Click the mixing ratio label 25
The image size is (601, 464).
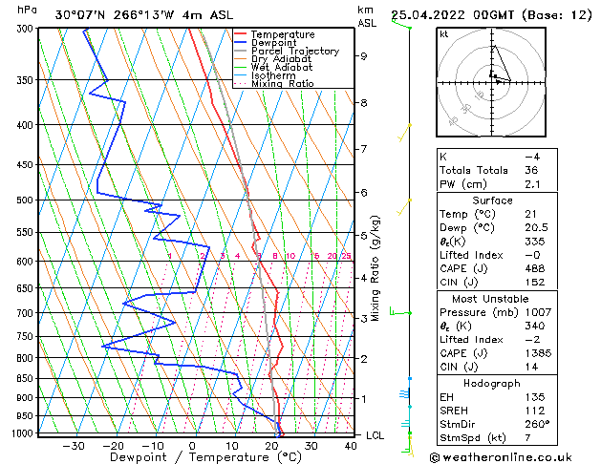click(346, 256)
